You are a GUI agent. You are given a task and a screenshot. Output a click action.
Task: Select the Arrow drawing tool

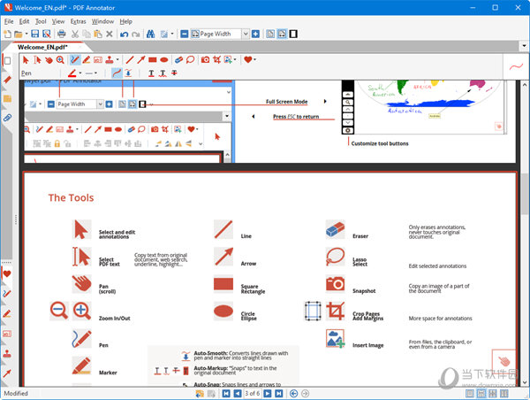point(141,60)
